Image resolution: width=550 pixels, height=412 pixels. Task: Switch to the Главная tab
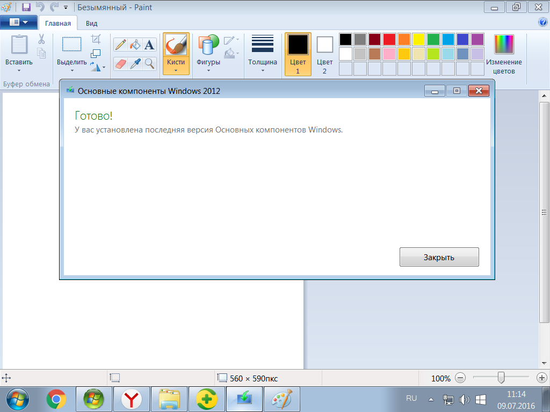pos(58,23)
